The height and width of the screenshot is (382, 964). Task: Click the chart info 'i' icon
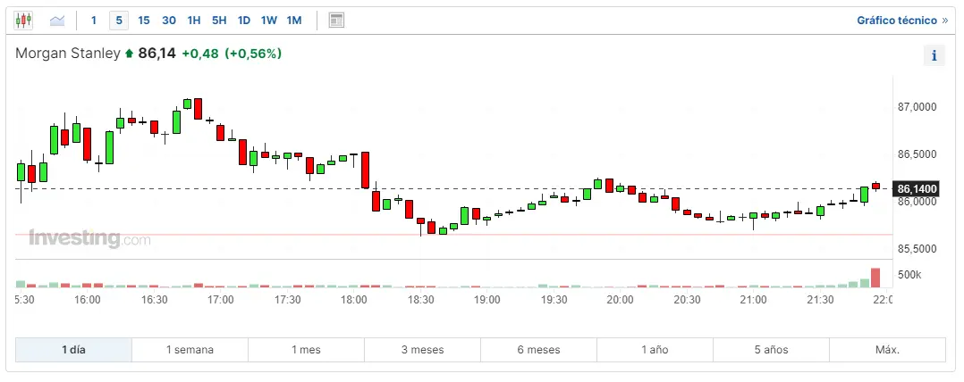(934, 56)
